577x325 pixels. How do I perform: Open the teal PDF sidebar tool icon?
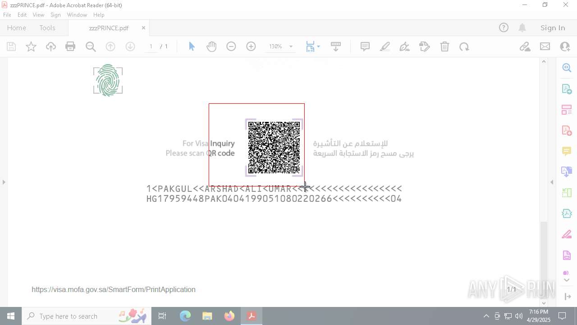[567, 214]
